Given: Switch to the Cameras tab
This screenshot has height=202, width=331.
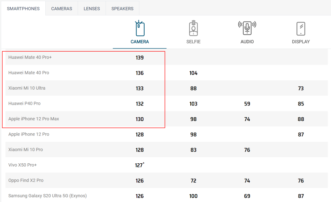Looking at the screenshot, I should click(62, 9).
